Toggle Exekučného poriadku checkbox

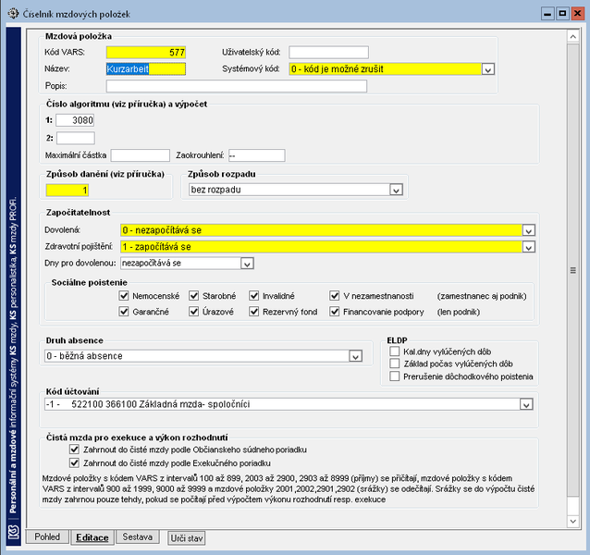point(75,462)
